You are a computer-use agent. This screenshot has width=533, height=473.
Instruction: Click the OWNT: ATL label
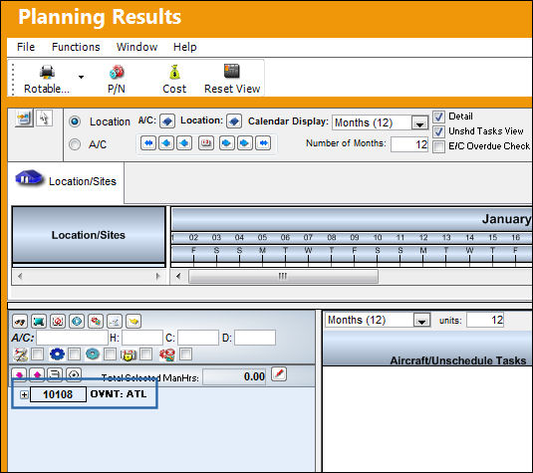coord(119,394)
